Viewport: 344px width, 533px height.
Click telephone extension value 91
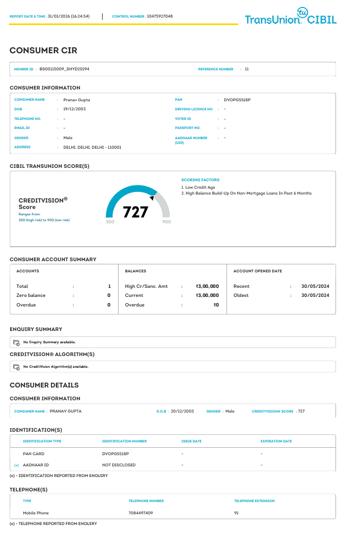pyautogui.click(x=236, y=513)
